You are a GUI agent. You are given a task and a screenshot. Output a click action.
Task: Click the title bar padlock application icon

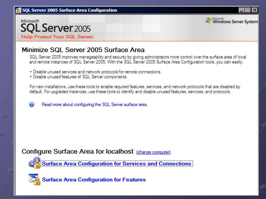point(18,10)
